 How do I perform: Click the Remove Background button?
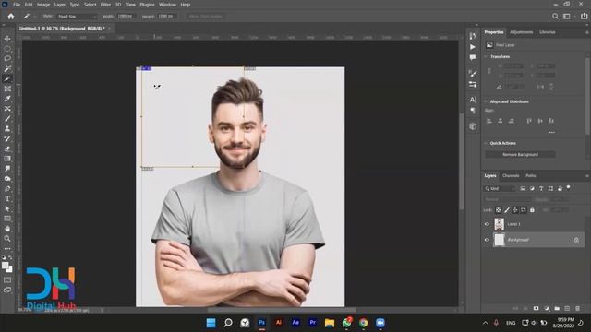click(520, 154)
